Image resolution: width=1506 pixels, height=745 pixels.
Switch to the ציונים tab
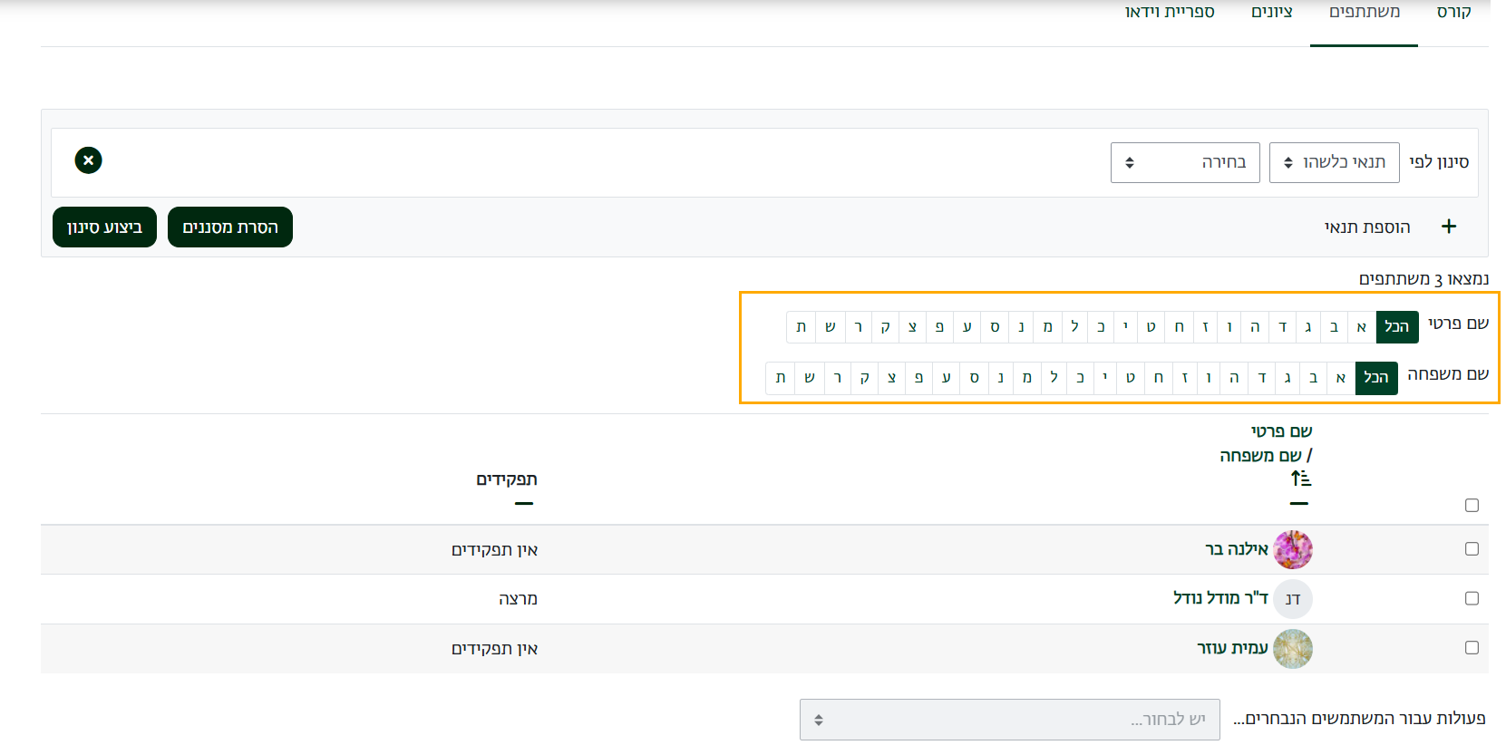click(1271, 12)
